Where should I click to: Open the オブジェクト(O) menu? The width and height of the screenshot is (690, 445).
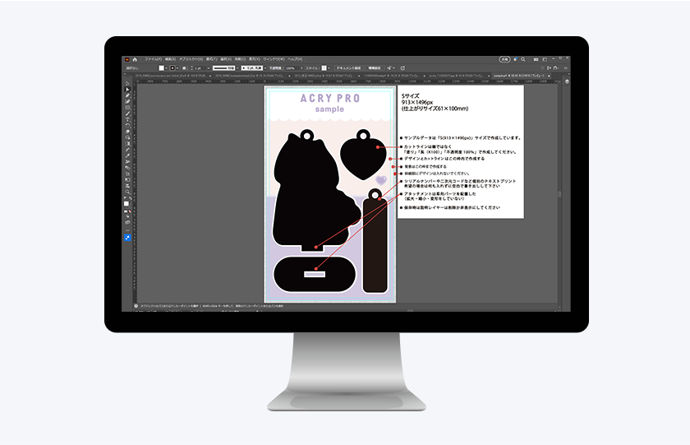click(x=191, y=59)
